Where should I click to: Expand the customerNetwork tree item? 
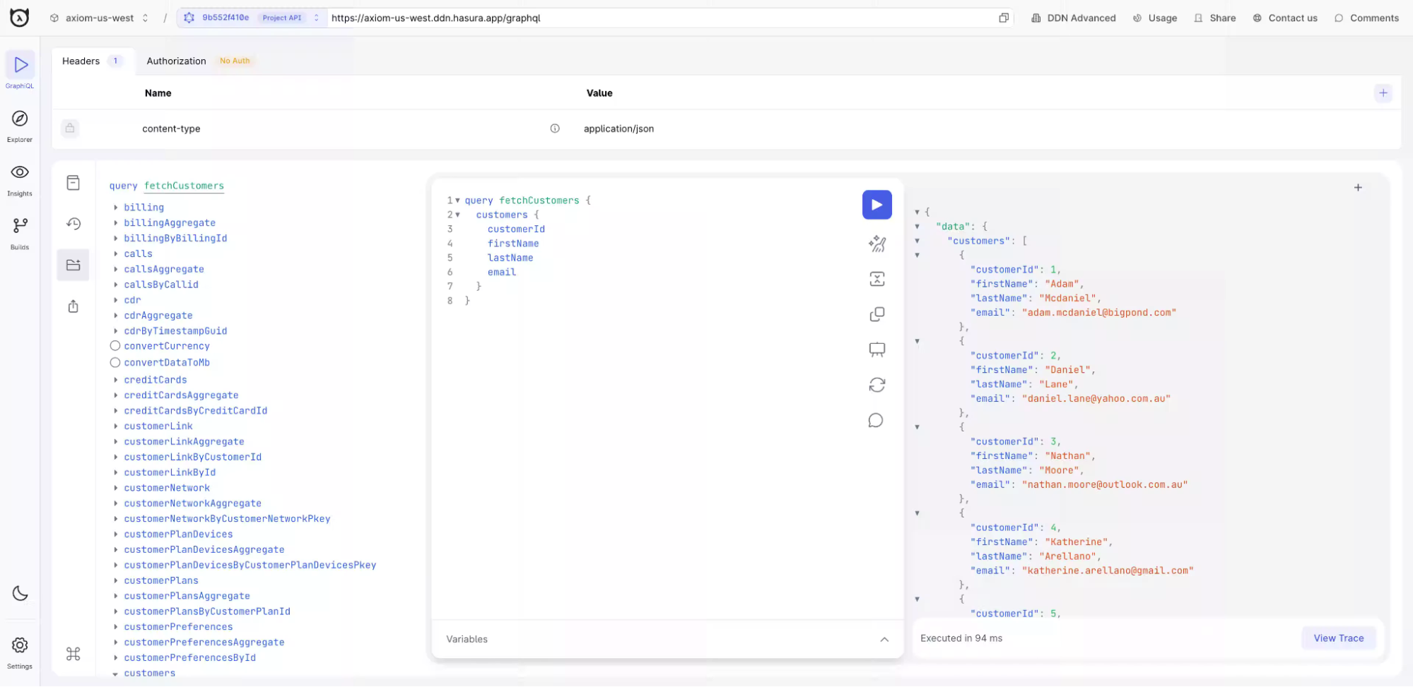(116, 488)
